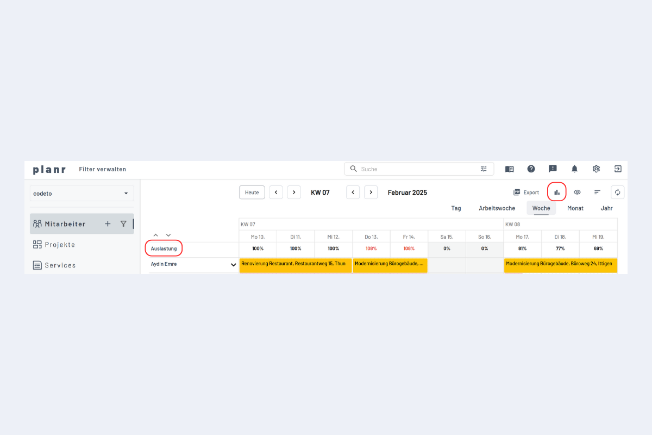Image resolution: width=652 pixels, height=435 pixels.
Task: Click the help question mark icon
Action: coord(531,169)
